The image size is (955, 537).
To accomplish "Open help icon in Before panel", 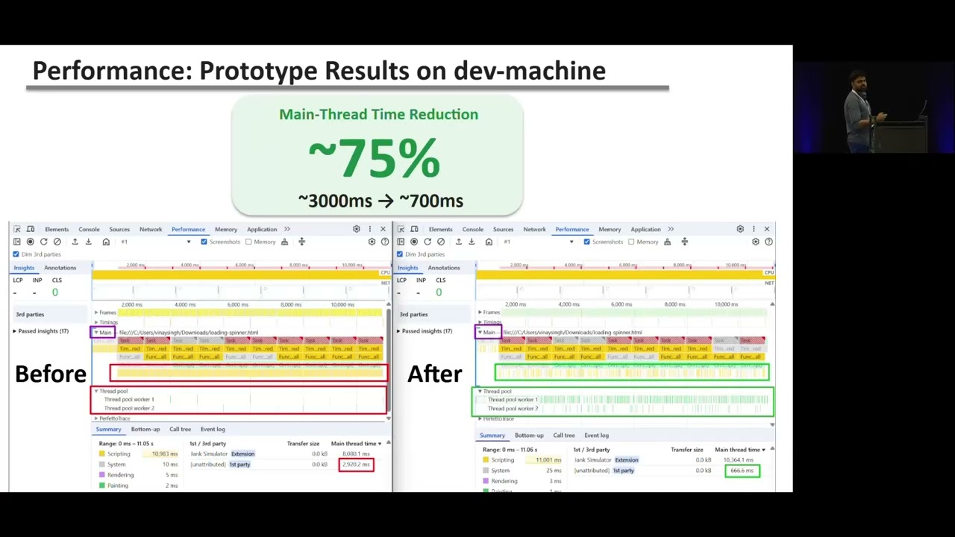I will (385, 242).
